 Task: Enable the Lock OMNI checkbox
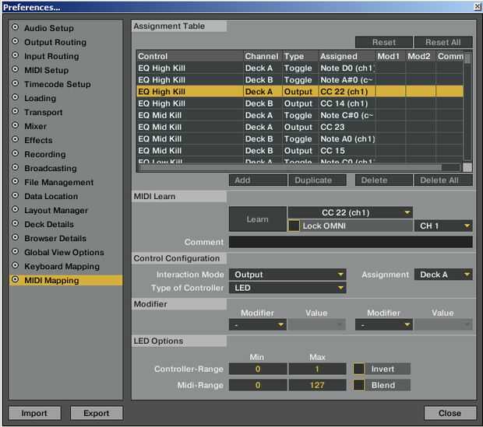tap(294, 226)
